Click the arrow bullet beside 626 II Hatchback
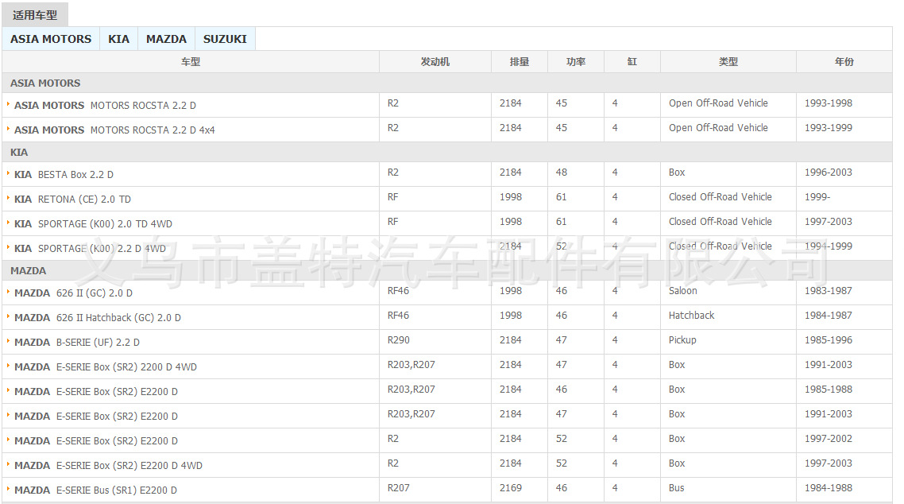The image size is (904, 504). tap(8, 316)
